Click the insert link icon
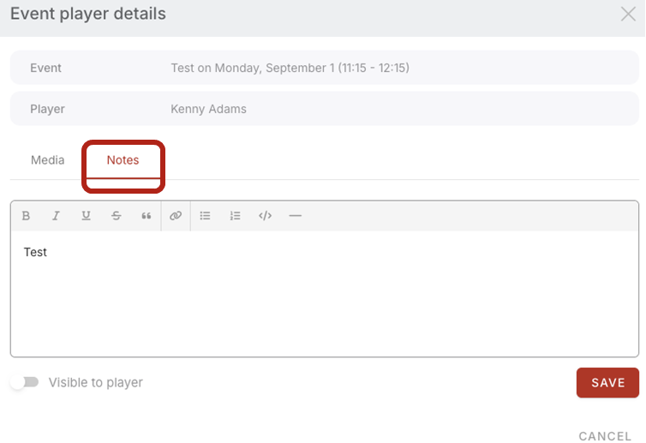 [176, 216]
